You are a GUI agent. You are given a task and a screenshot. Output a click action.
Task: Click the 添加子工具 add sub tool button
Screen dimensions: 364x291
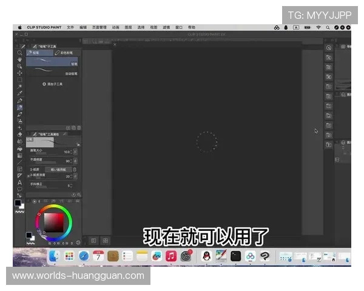click(x=52, y=84)
